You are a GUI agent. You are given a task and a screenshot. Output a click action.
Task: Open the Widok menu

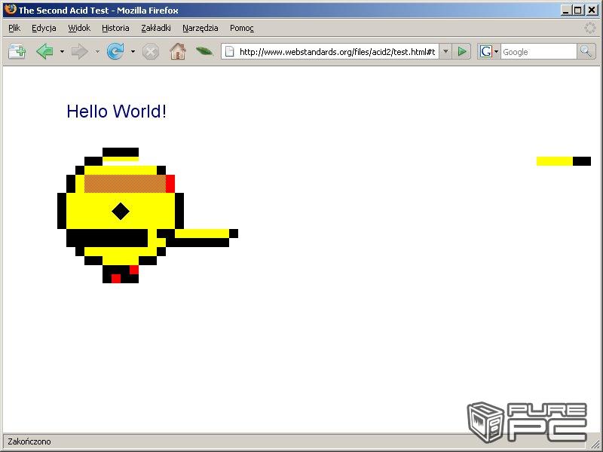79,28
